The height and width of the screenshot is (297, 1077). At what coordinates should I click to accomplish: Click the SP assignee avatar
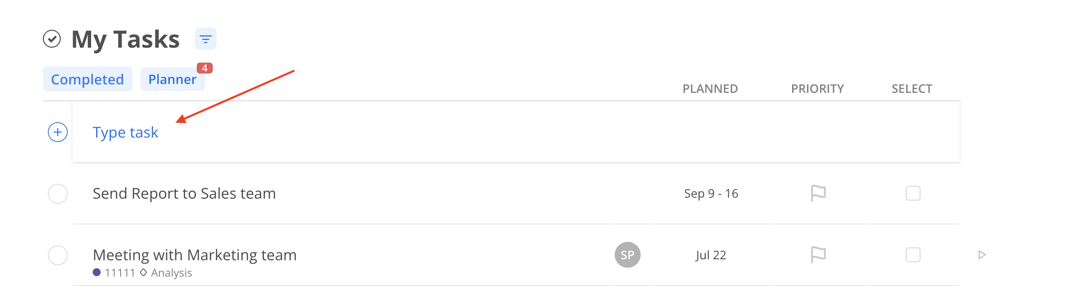(x=628, y=255)
